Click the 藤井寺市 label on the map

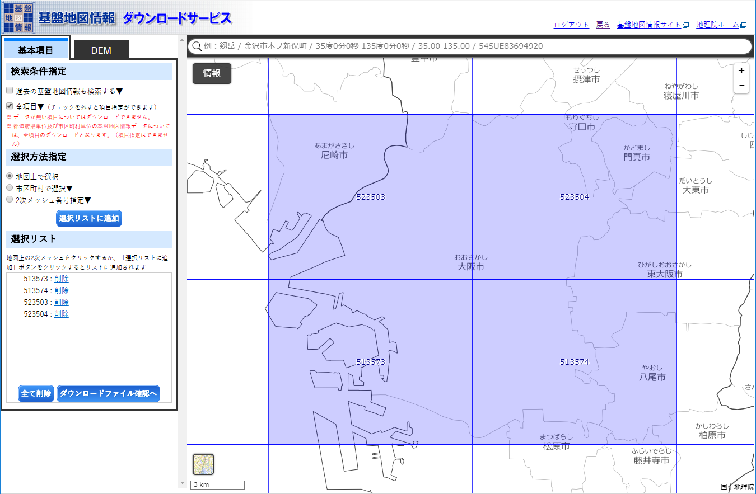[651, 460]
